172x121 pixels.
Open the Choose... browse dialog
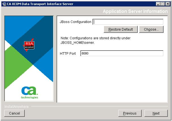point(151,29)
